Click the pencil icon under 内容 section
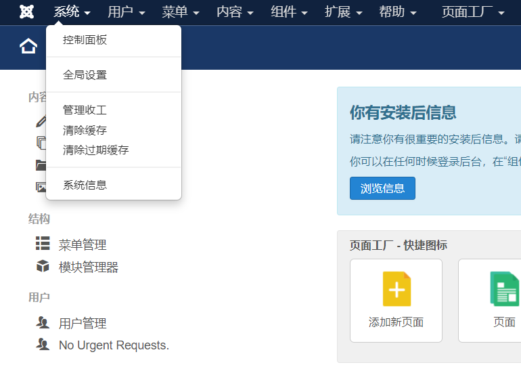The image size is (521, 367). coord(41,121)
